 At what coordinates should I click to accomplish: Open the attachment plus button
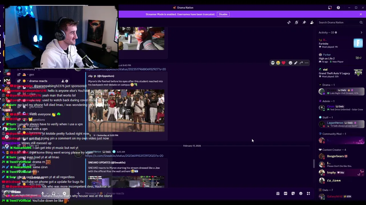[78, 193]
